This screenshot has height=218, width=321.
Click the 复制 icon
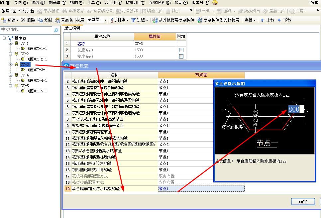pos(40,20)
